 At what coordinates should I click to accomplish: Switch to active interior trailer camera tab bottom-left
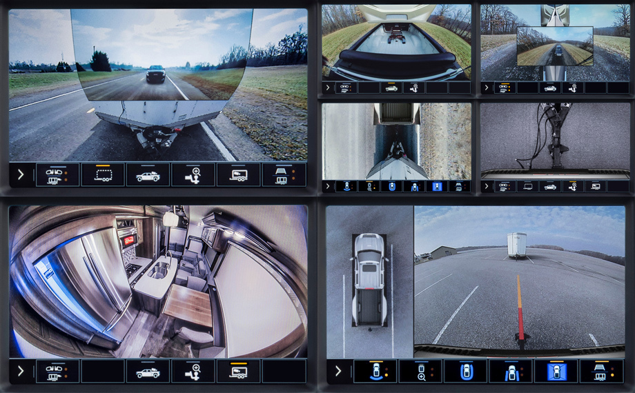238,372
